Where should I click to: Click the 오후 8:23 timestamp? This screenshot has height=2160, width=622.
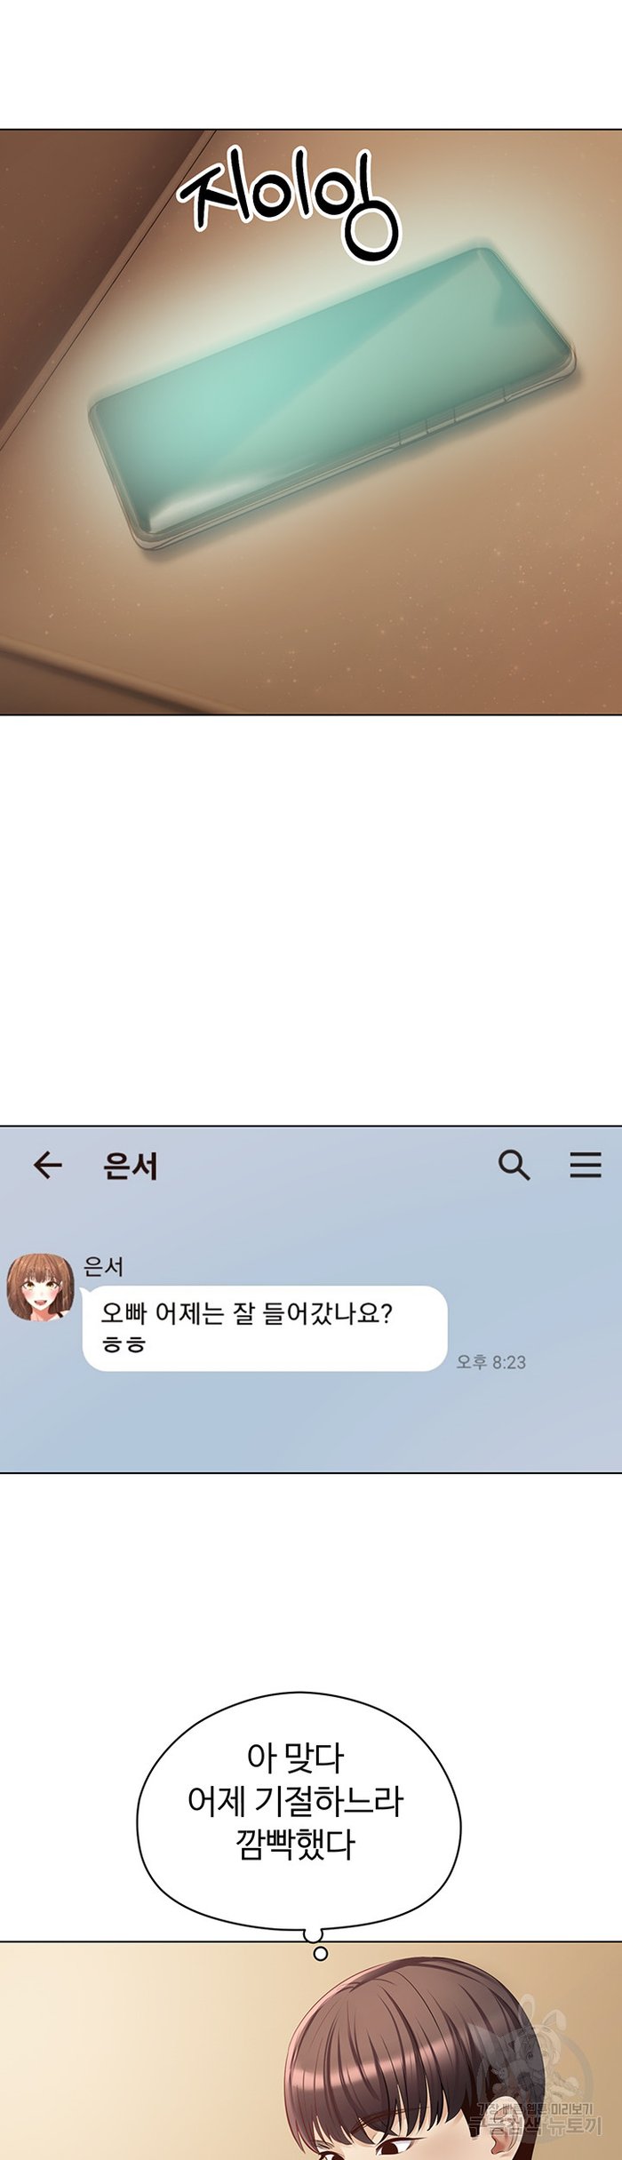click(490, 1361)
